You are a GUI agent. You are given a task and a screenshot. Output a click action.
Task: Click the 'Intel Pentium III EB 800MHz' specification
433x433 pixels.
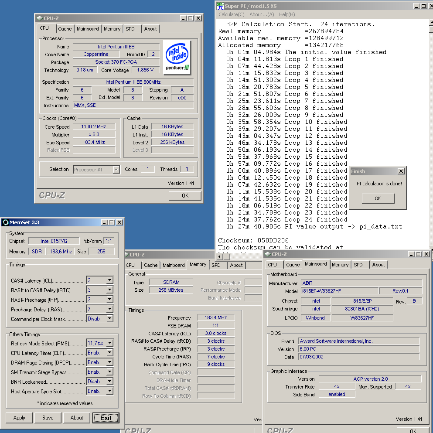click(133, 82)
